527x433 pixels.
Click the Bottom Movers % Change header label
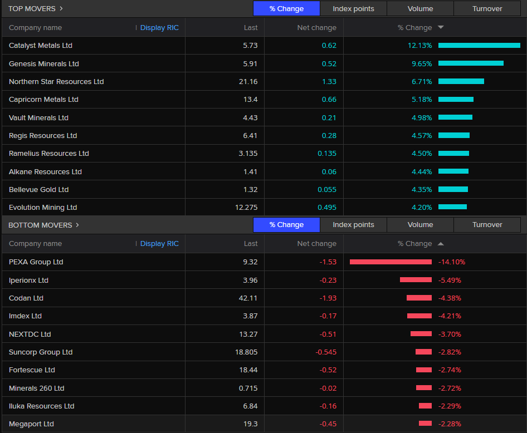pyautogui.click(x=414, y=244)
